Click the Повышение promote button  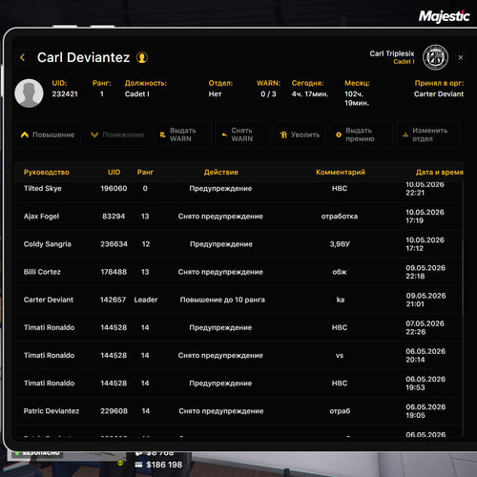pyautogui.click(x=48, y=135)
